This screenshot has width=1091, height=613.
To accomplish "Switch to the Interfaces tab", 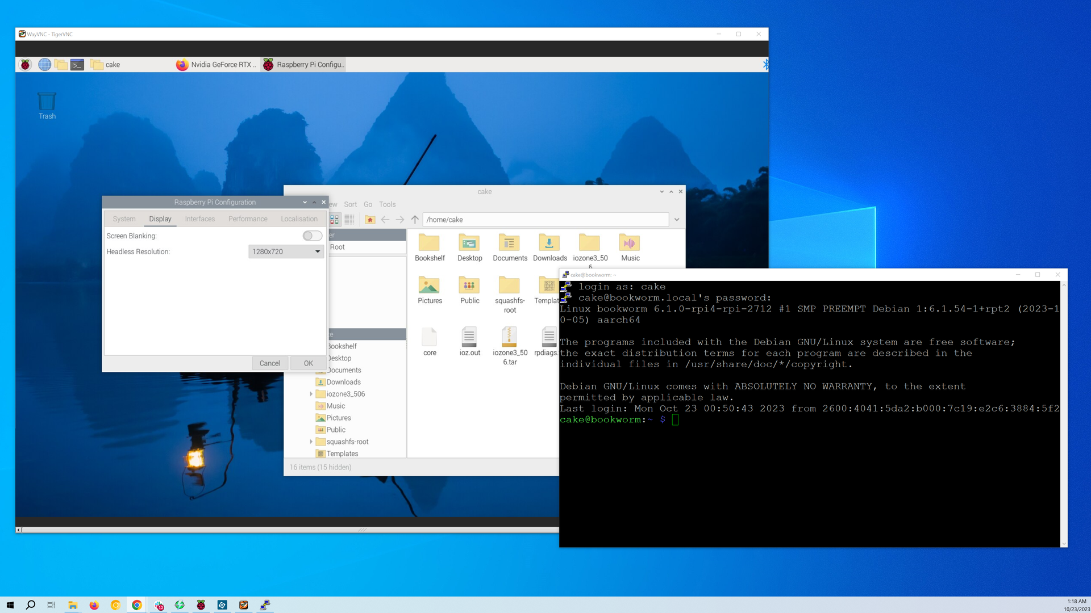I will [200, 219].
